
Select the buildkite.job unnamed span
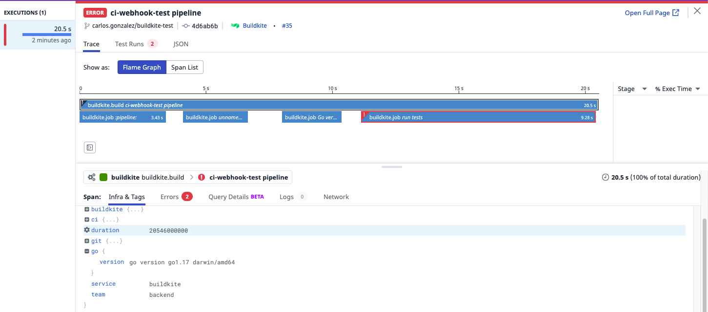215,117
